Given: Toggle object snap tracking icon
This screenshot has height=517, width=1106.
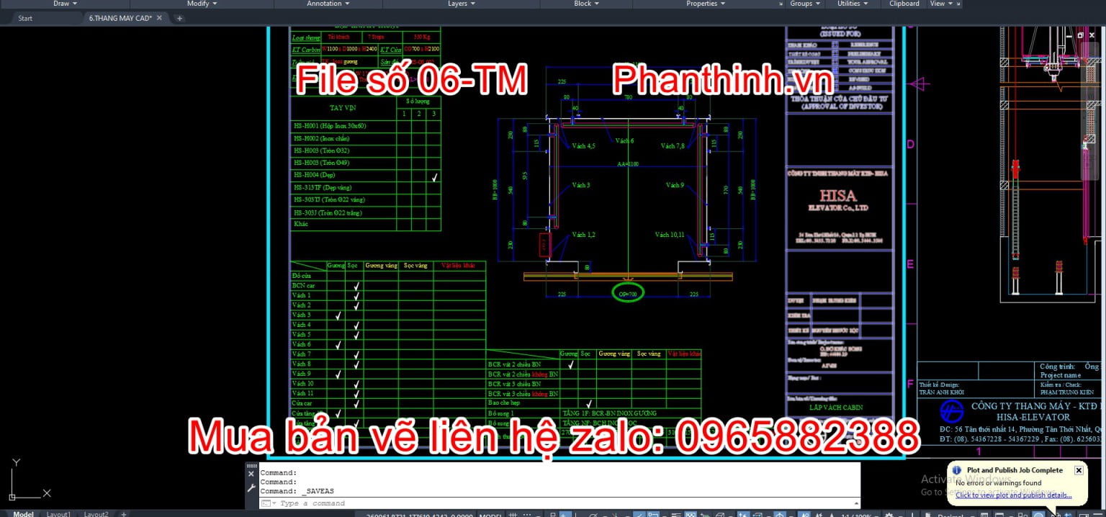Looking at the screenshot, I should 639,513.
